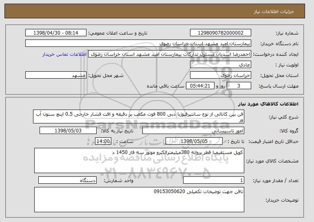The height and width of the screenshot is (222, 314).
Task: Click the need date field 1398/05/03
Action: tap(68, 131)
